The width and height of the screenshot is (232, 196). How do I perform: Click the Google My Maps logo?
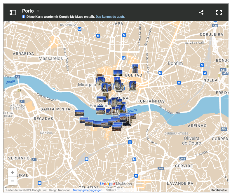click(116, 184)
